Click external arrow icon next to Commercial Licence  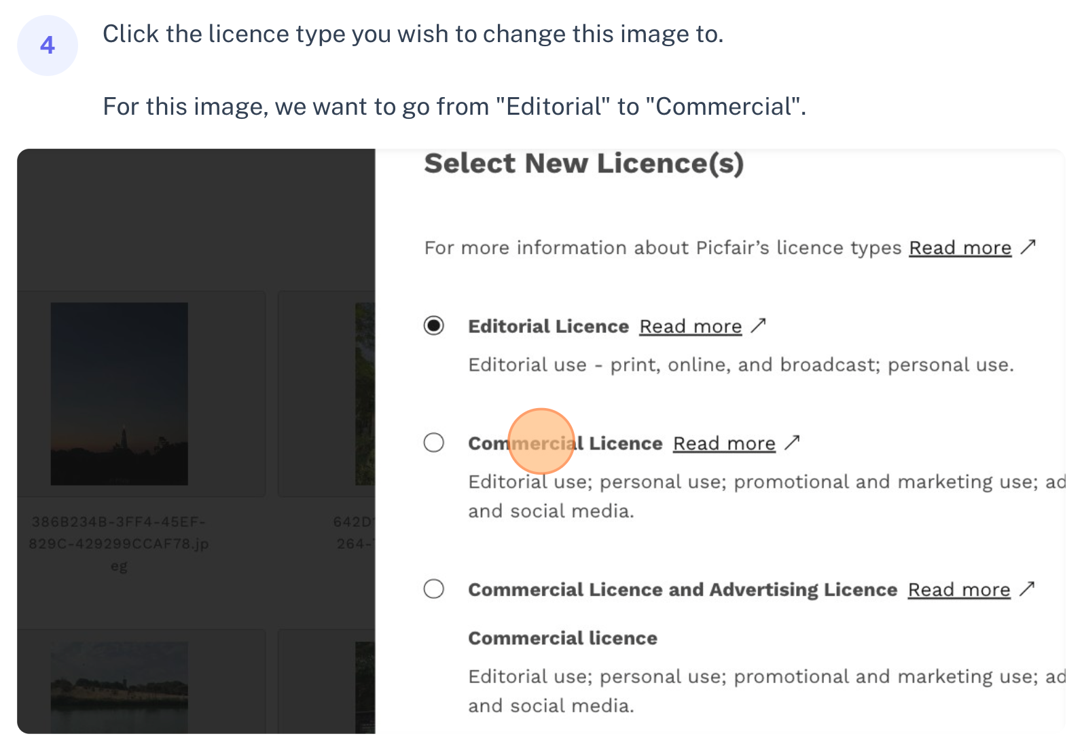click(792, 443)
